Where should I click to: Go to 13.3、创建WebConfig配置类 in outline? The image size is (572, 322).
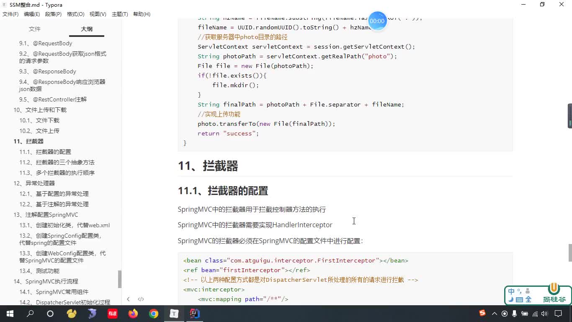coord(62,257)
